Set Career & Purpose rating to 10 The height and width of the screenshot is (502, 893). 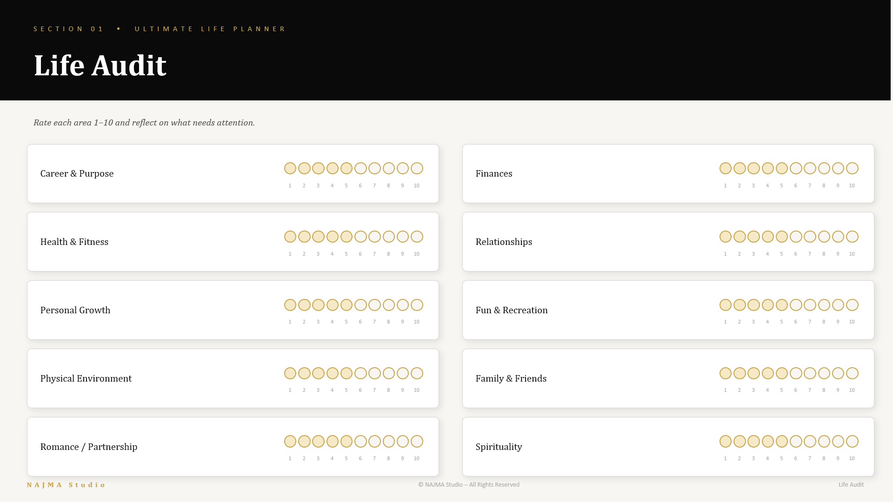pos(417,168)
